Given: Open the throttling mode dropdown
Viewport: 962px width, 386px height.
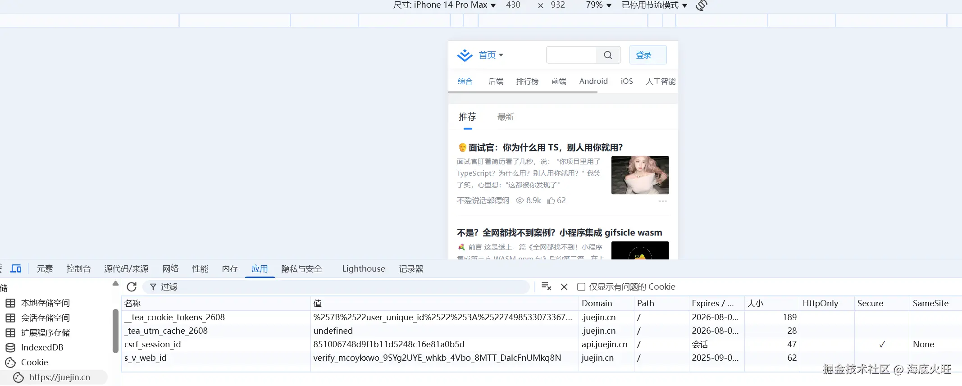Looking at the screenshot, I should [654, 5].
